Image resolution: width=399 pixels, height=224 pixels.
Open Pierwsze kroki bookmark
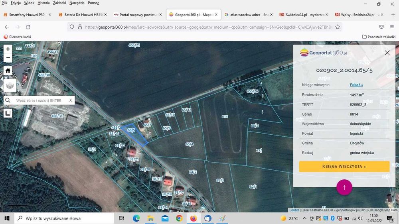click(17, 37)
